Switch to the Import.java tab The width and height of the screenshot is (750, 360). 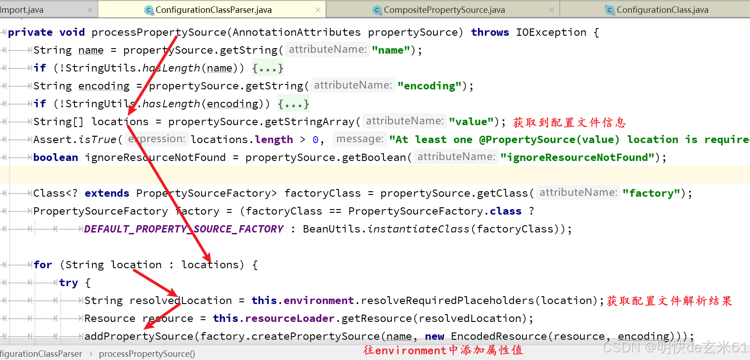22,10
